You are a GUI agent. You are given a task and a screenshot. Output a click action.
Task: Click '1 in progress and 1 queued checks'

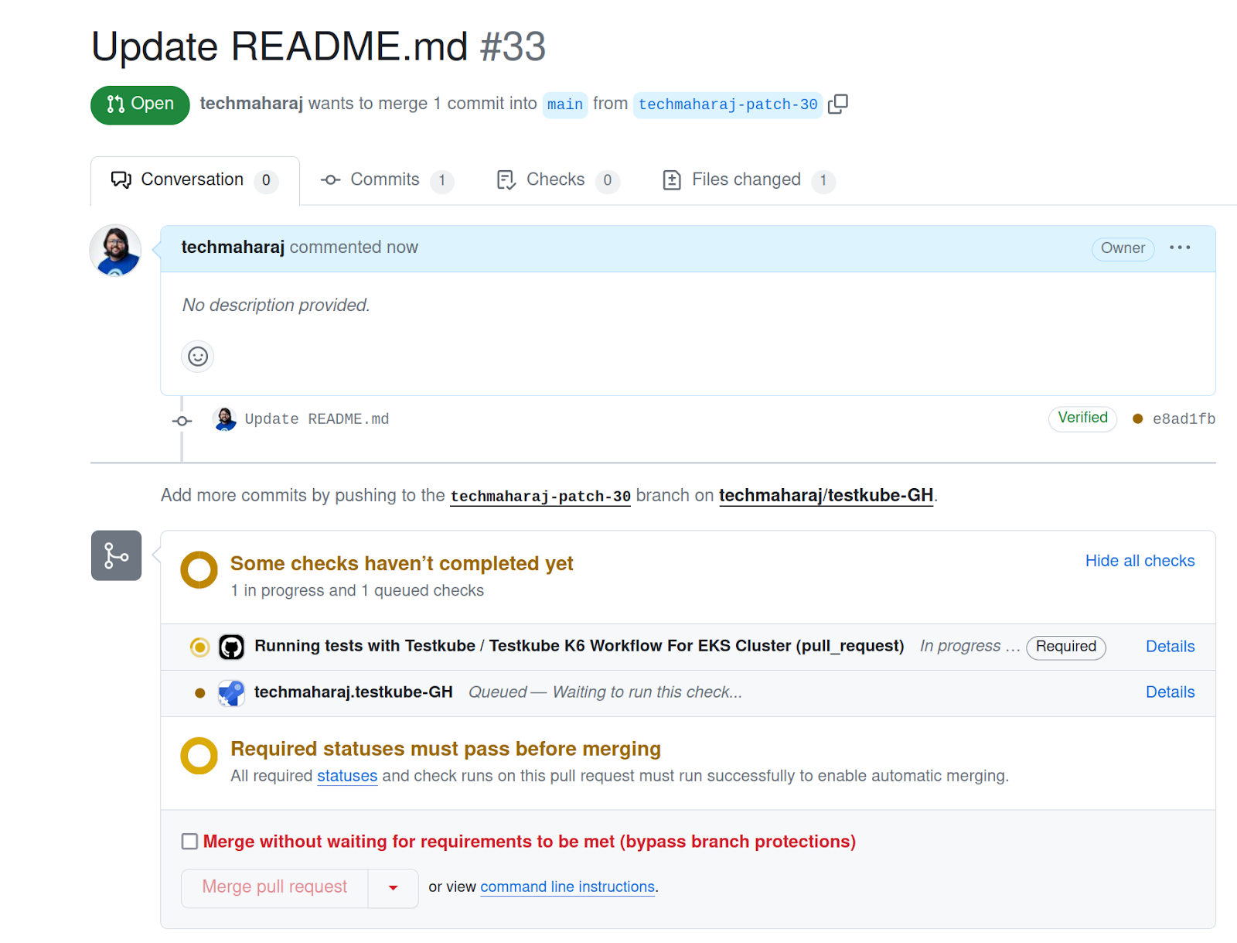click(357, 591)
